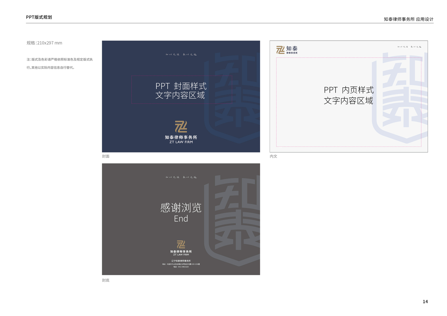The width and height of the screenshot is (447, 316).
Task: Click the '感谢浏览' text on the back cover
Action: click(x=181, y=208)
